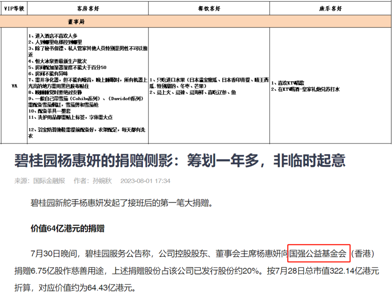Click the sentence starting "碧桂园新舵手杨惠妍发起了"

coord(122,203)
